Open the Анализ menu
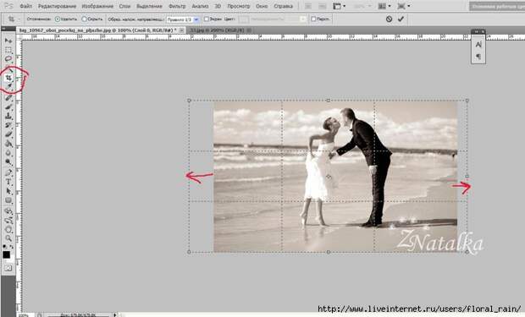The height and width of the screenshot is (317, 525). [x=200, y=6]
